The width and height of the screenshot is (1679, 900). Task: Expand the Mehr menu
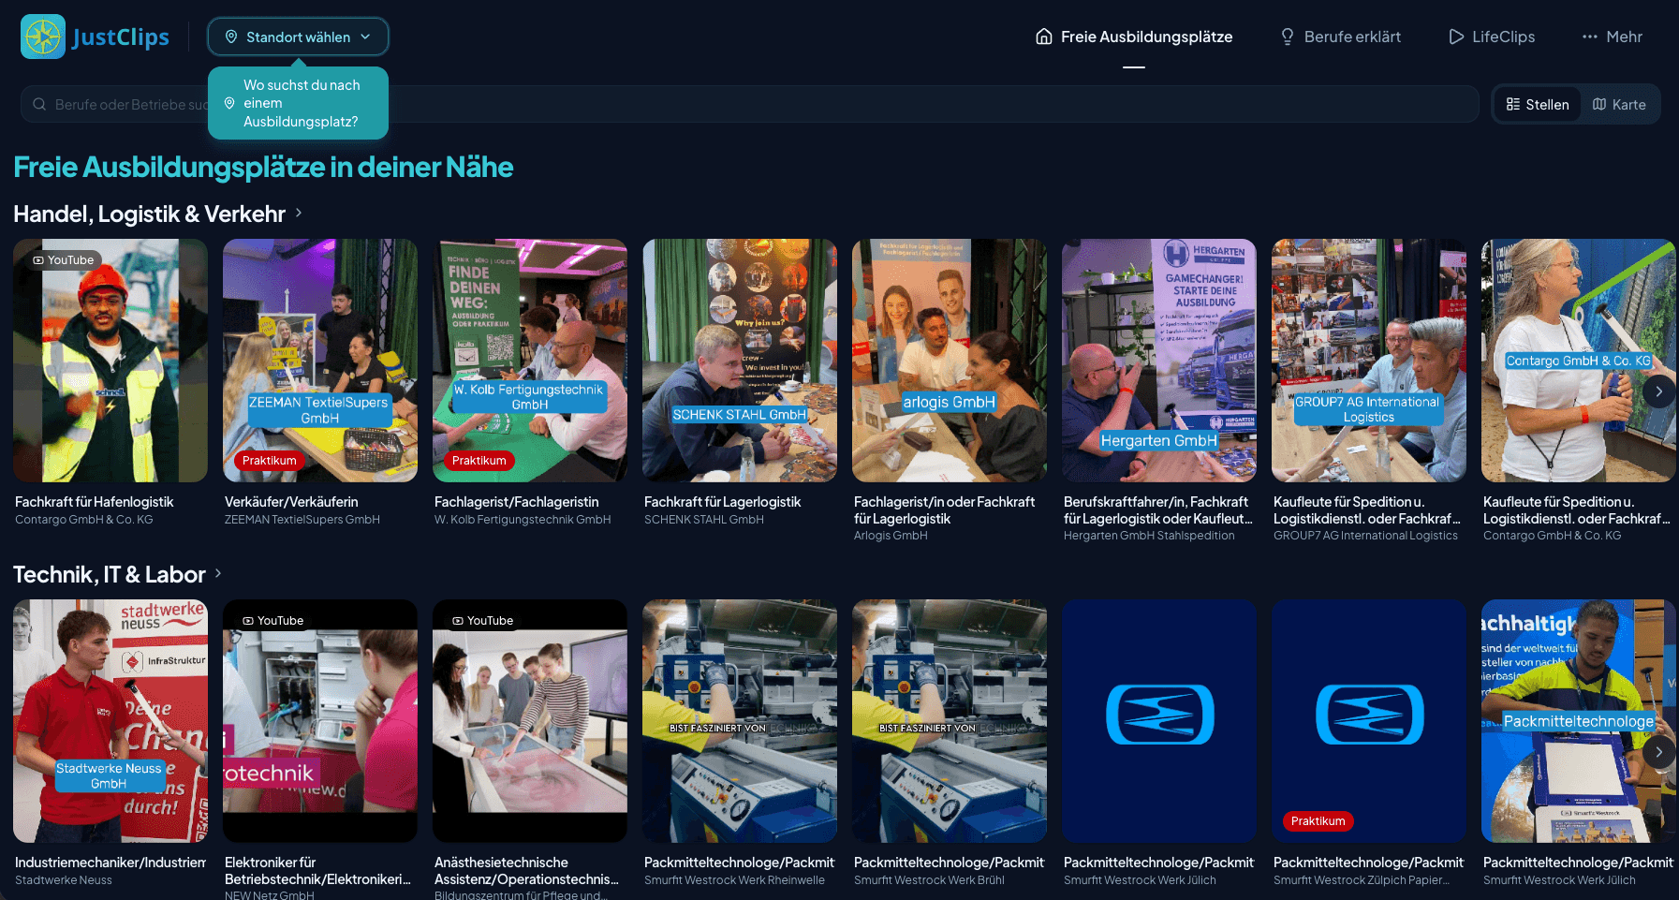pyautogui.click(x=1612, y=37)
